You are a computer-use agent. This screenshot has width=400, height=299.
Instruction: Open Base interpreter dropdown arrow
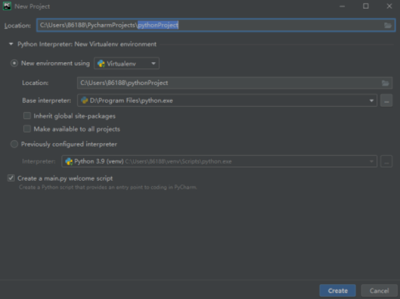[371, 101]
